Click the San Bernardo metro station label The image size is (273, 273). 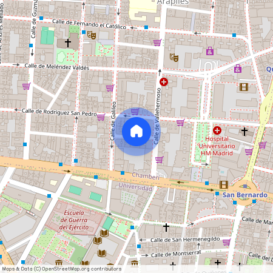pyautogui.click(x=245, y=195)
